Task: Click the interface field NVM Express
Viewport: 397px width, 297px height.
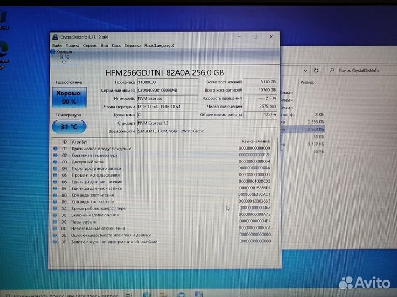Action: coord(168,99)
